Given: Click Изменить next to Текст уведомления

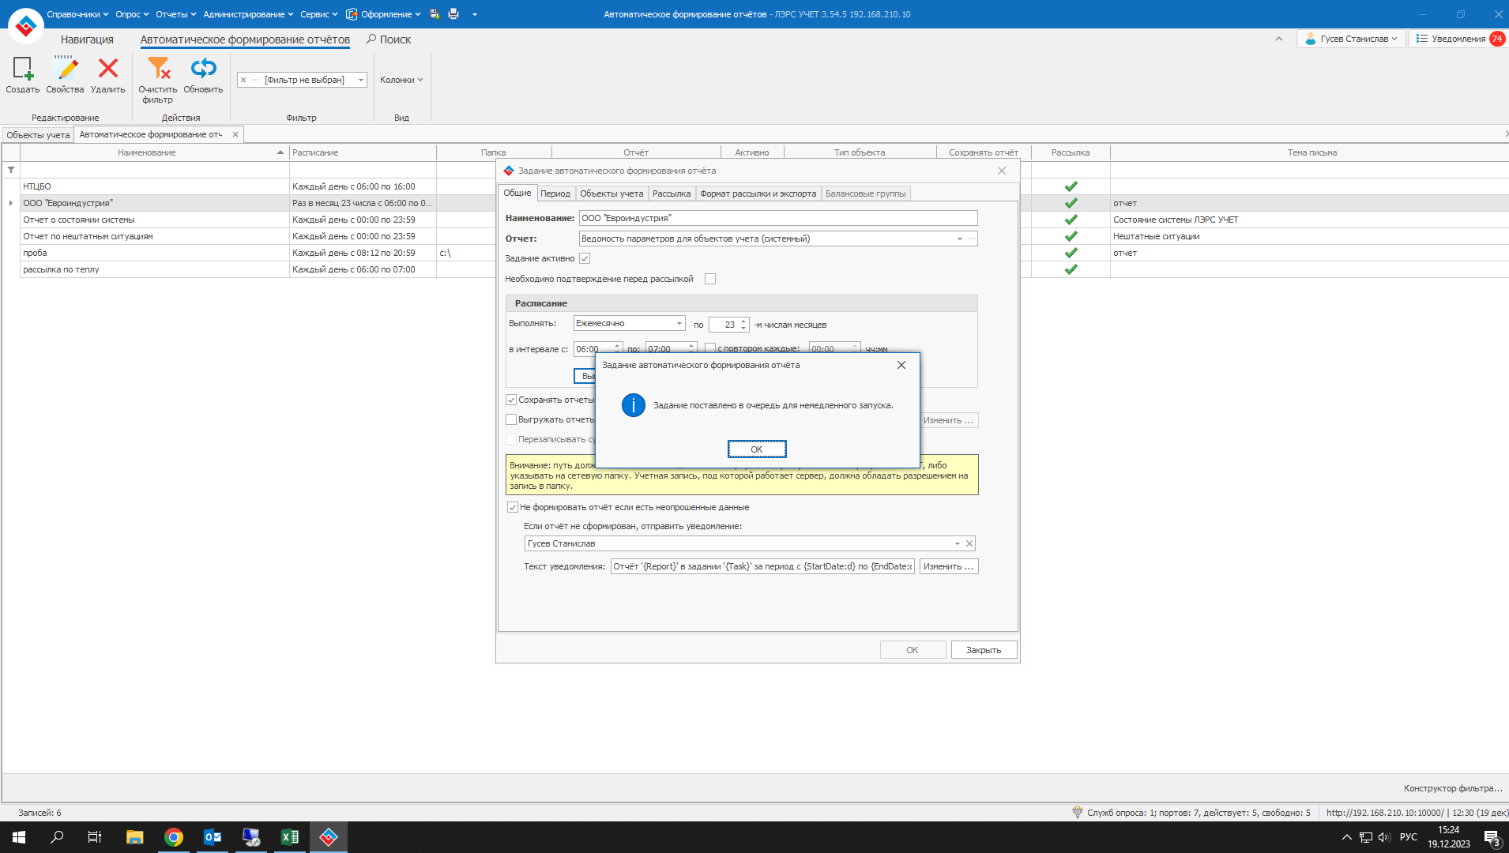Looking at the screenshot, I should tap(949, 566).
